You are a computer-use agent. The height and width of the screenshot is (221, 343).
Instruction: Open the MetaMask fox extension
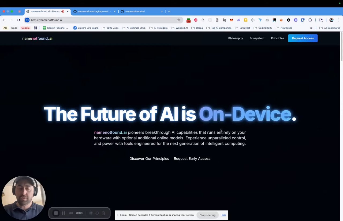[232, 20]
